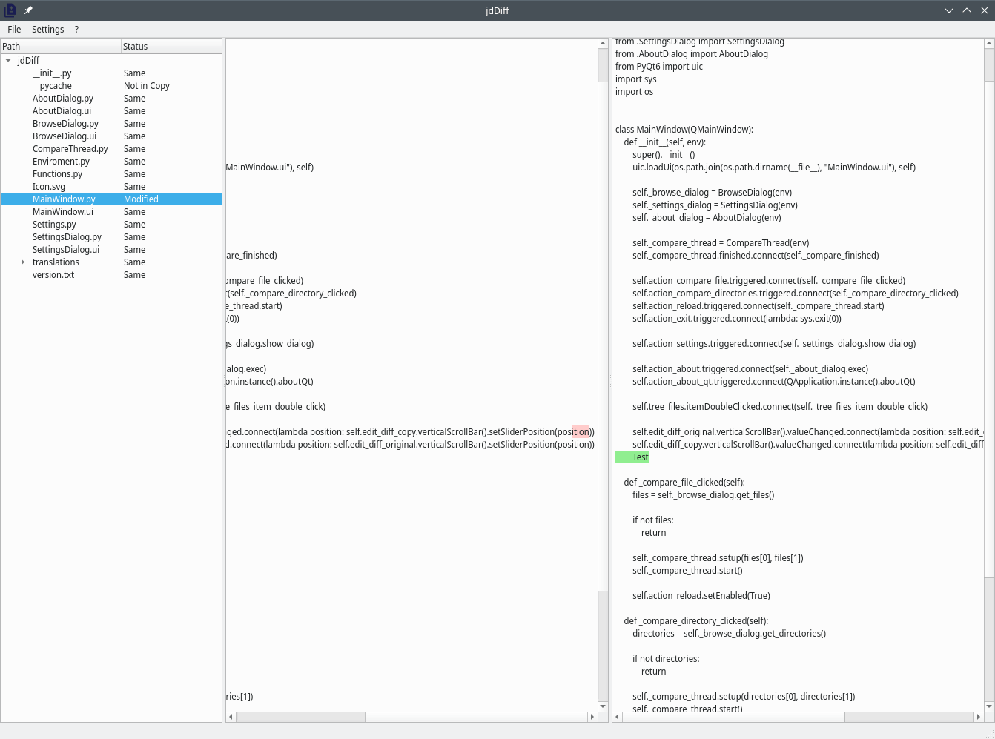Click the down arrow of left pane vertical scrollbar
The image size is (995, 739).
coord(603,706)
